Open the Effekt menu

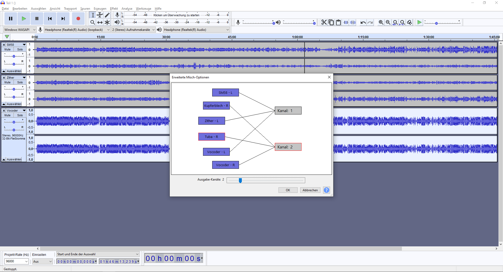[114, 9]
